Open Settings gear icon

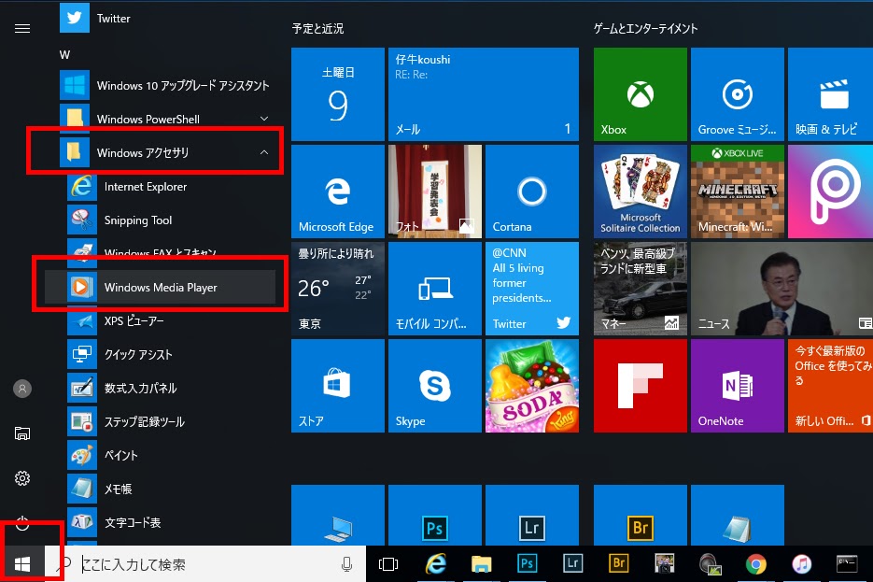(22, 478)
